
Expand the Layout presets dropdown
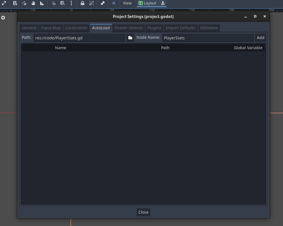click(x=147, y=3)
